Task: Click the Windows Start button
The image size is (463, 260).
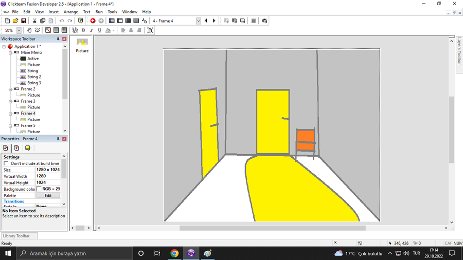Action: (x=8, y=253)
